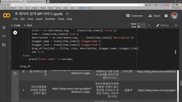Click the user account avatar
The height and width of the screenshot is (102, 182).
174,16
